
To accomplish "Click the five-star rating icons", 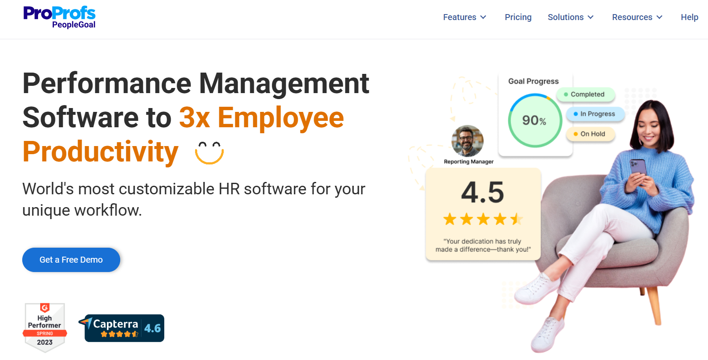I will pos(483,219).
